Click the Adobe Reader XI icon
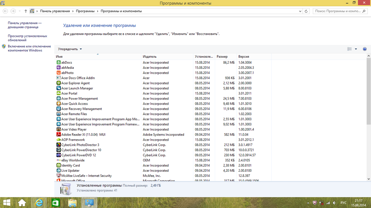 point(59,135)
